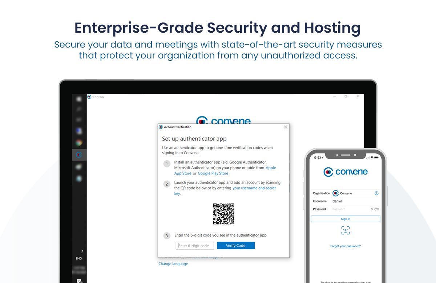Expand the hidden icons chevron in the taskbar
Screen dimensions: 436x283
[x=82, y=250]
